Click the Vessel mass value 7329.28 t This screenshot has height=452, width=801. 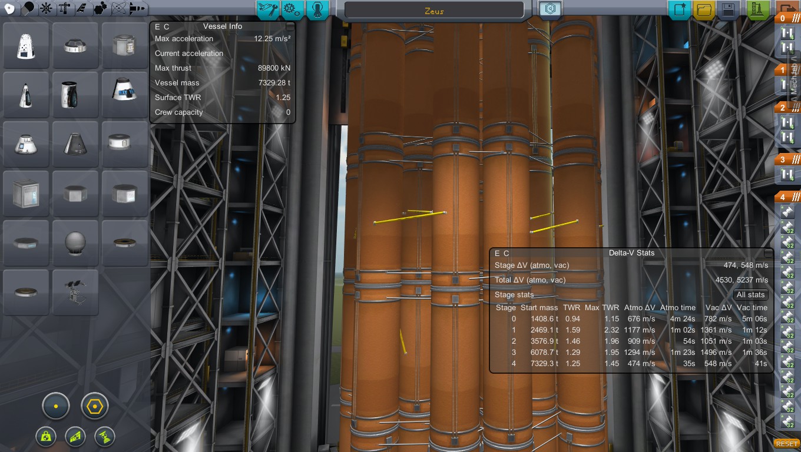(x=274, y=83)
